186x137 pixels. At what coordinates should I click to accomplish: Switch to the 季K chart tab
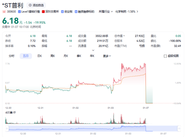(x=79, y=56)
